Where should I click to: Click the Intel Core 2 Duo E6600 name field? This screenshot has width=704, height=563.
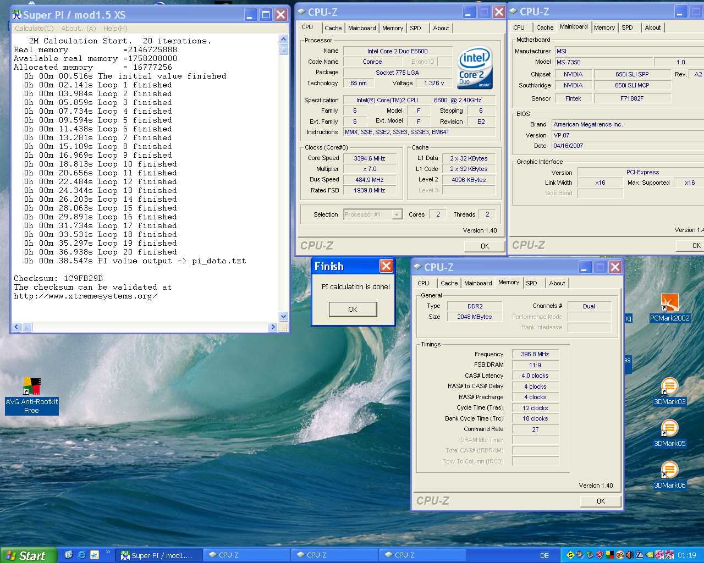coord(398,51)
